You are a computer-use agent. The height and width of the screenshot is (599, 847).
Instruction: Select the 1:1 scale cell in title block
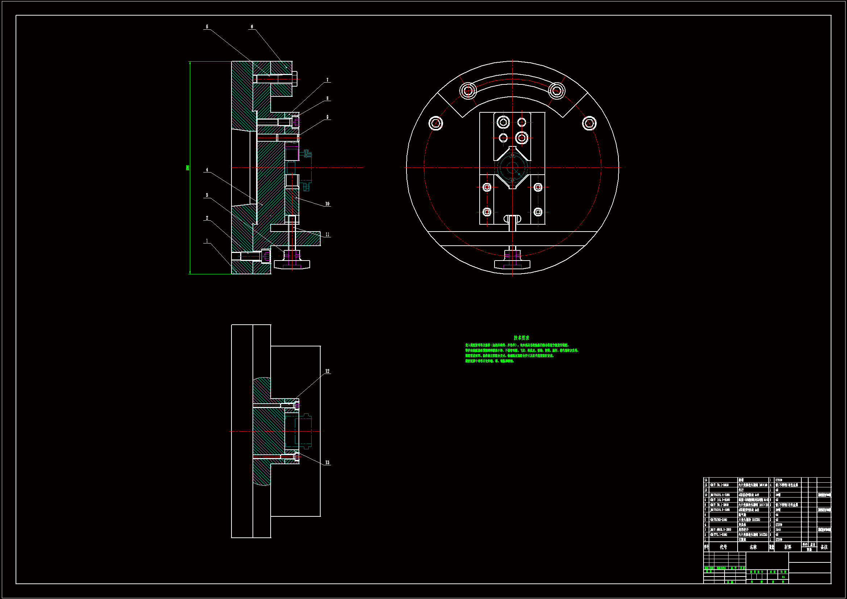(x=783, y=577)
